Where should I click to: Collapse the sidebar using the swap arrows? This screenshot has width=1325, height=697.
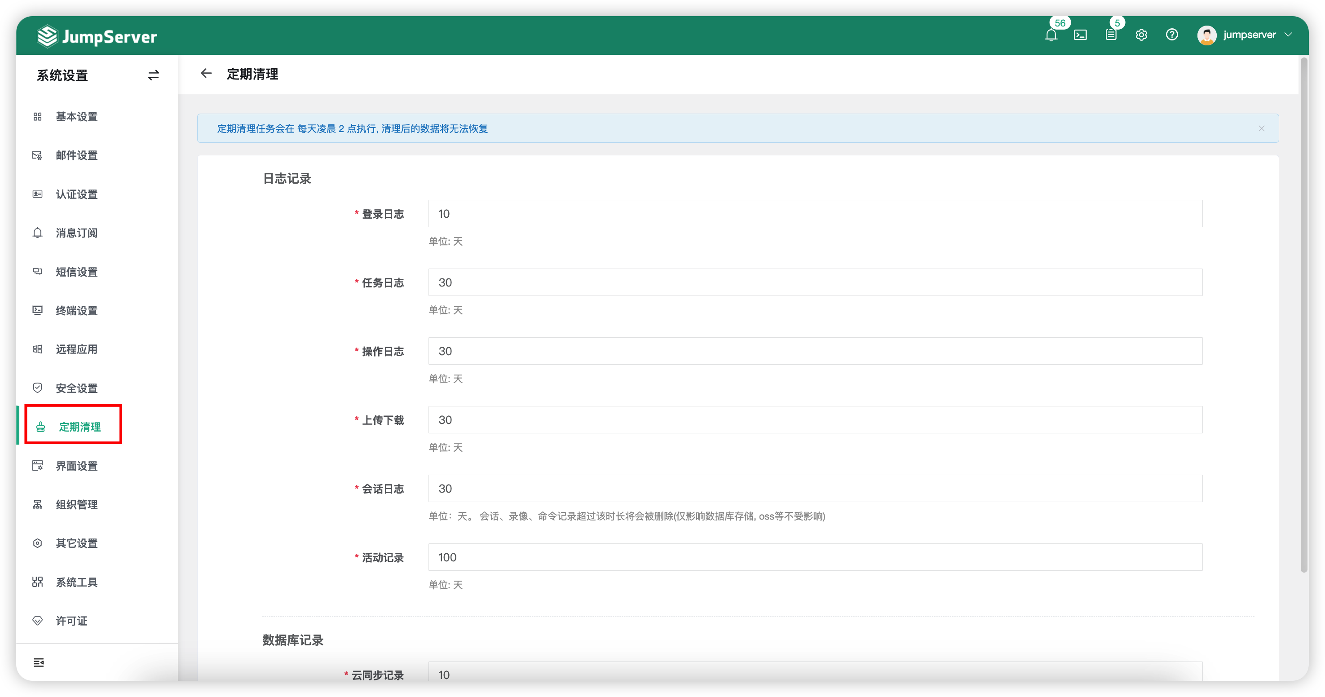[x=153, y=75]
